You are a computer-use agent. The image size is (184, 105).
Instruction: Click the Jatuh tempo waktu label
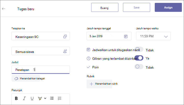[147, 28]
